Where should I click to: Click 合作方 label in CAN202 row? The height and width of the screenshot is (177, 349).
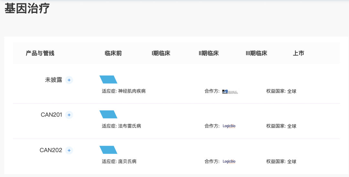(212, 162)
